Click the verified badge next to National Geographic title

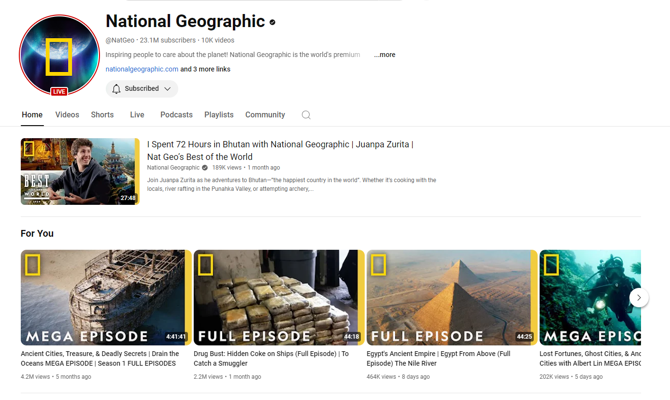coord(272,22)
